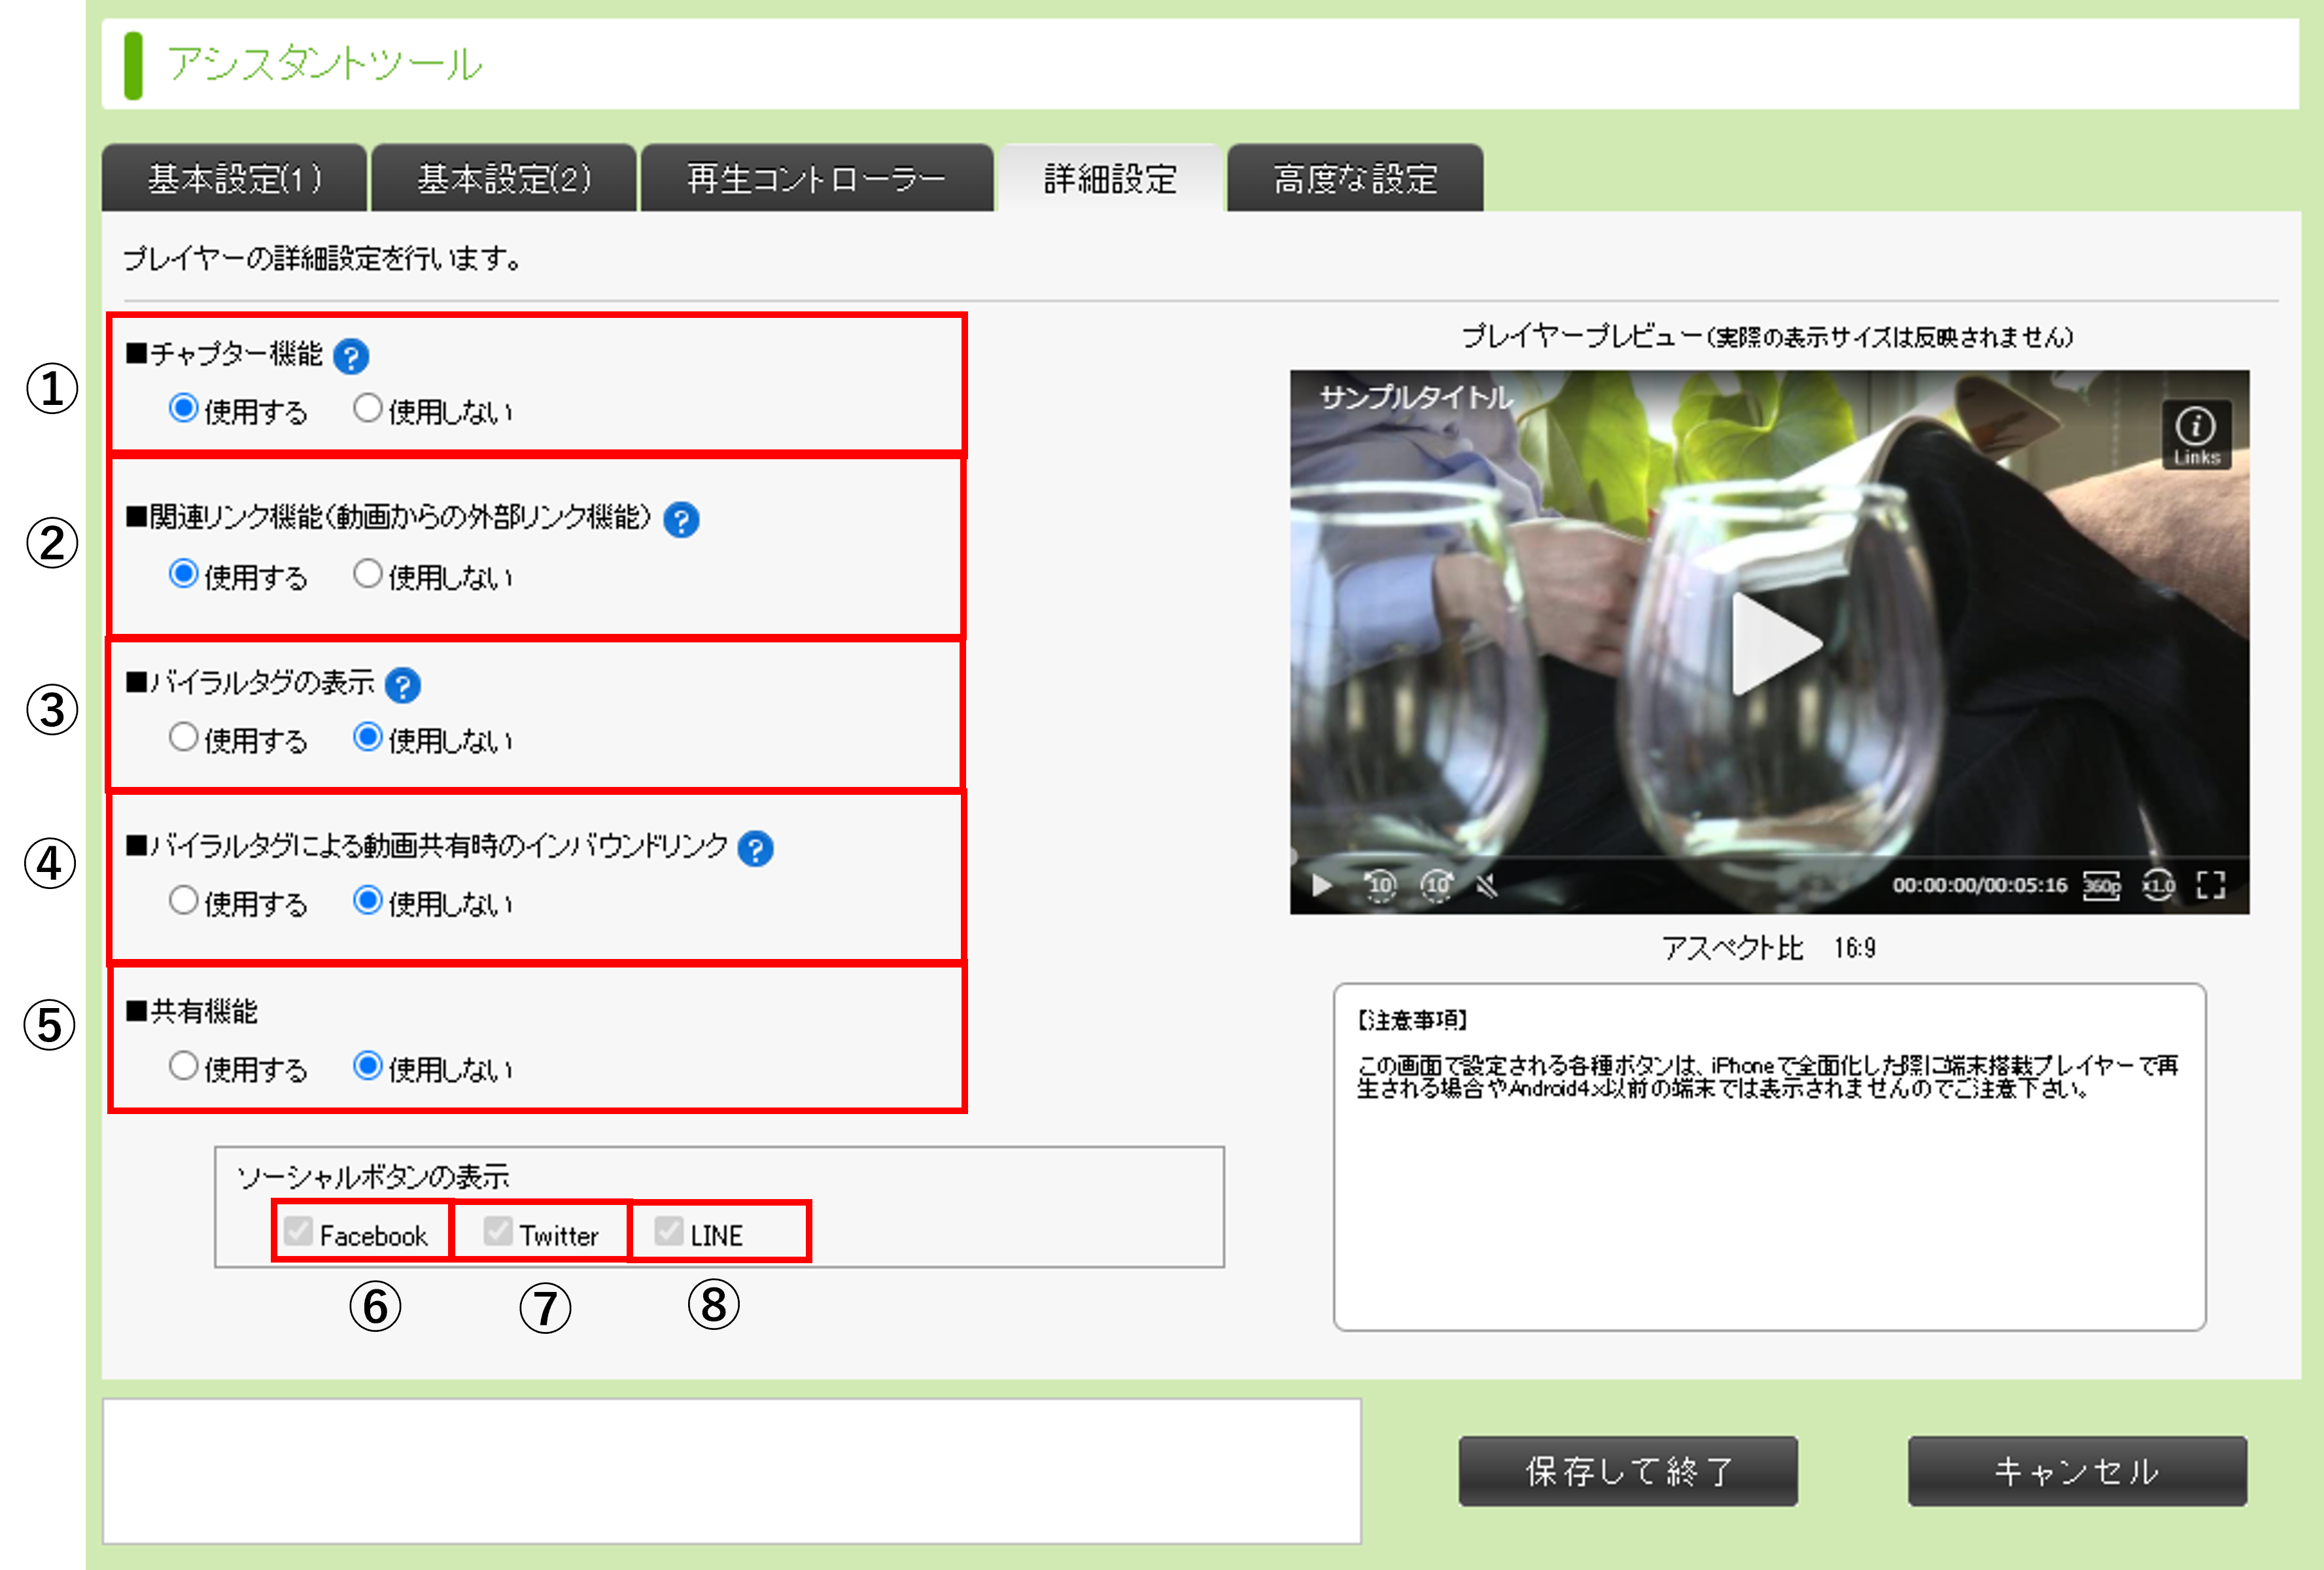Switch to the 再生コントローラー tab
This screenshot has width=2324, height=1570.
[817, 178]
